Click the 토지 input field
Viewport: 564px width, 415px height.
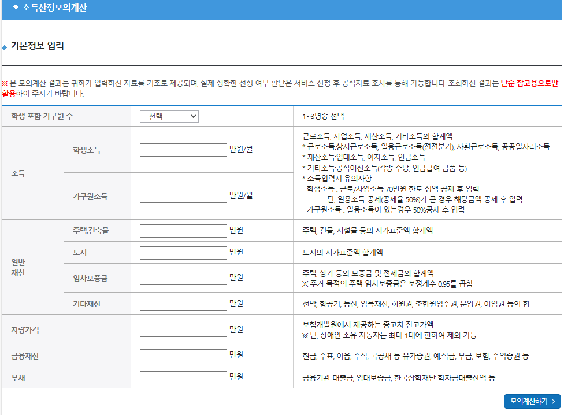pos(183,252)
